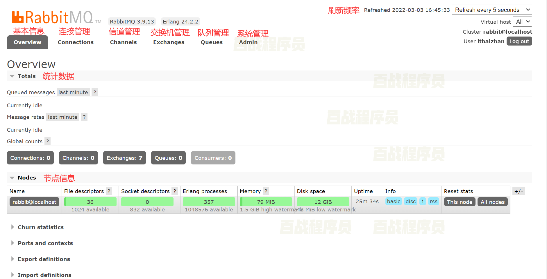
Task: Click the basic info tag
Action: 394,201
